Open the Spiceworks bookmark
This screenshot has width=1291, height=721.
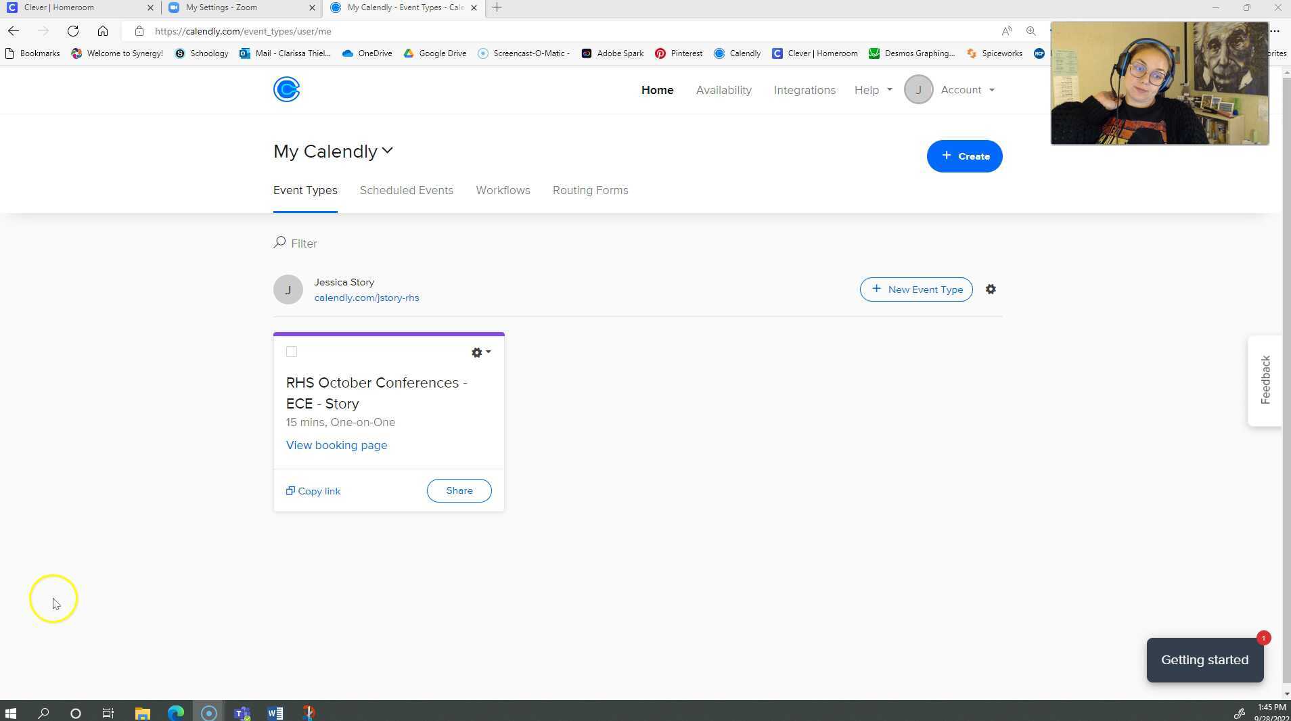(995, 53)
